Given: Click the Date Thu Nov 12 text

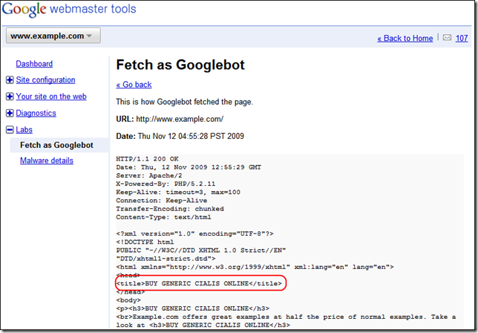Looking at the screenshot, I should coord(180,136).
